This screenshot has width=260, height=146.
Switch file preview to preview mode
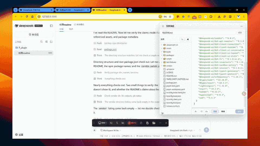(x=215, y=111)
